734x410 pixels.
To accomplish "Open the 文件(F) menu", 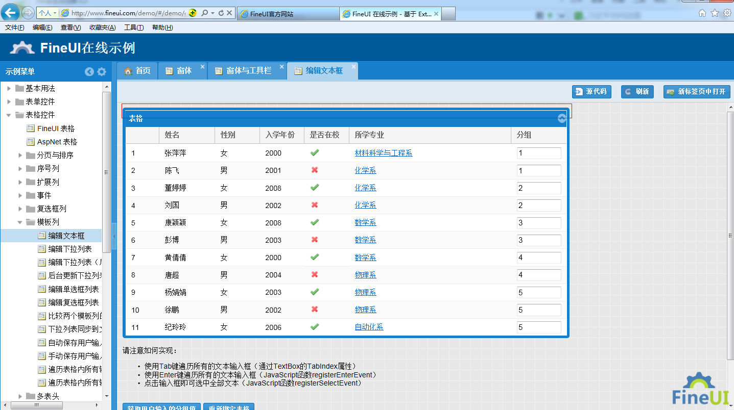I will pos(15,28).
